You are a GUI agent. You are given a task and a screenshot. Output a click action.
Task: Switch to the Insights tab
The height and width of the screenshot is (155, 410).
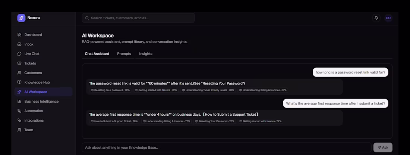[x=146, y=53]
